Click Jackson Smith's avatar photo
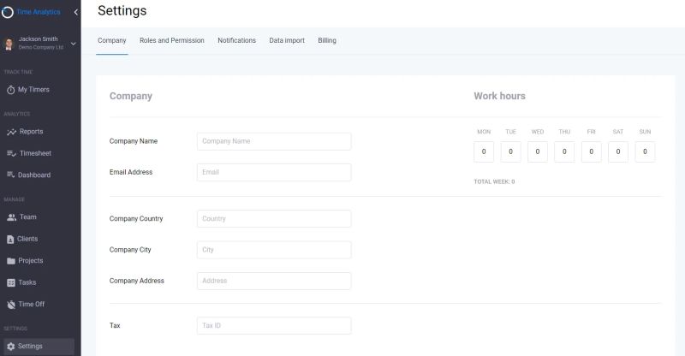 pyautogui.click(x=9, y=44)
